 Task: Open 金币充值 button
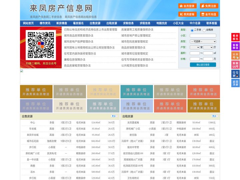point(209,14)
